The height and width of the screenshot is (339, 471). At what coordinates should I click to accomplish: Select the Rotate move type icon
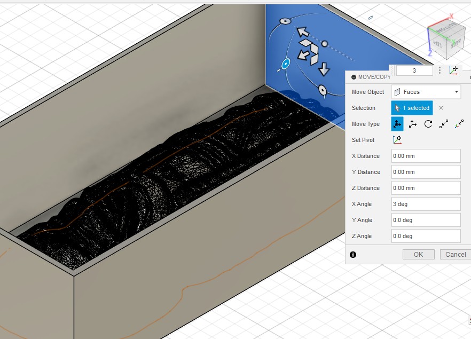(428, 124)
